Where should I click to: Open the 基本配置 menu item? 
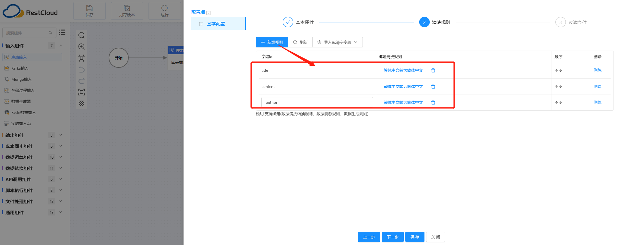tap(218, 23)
